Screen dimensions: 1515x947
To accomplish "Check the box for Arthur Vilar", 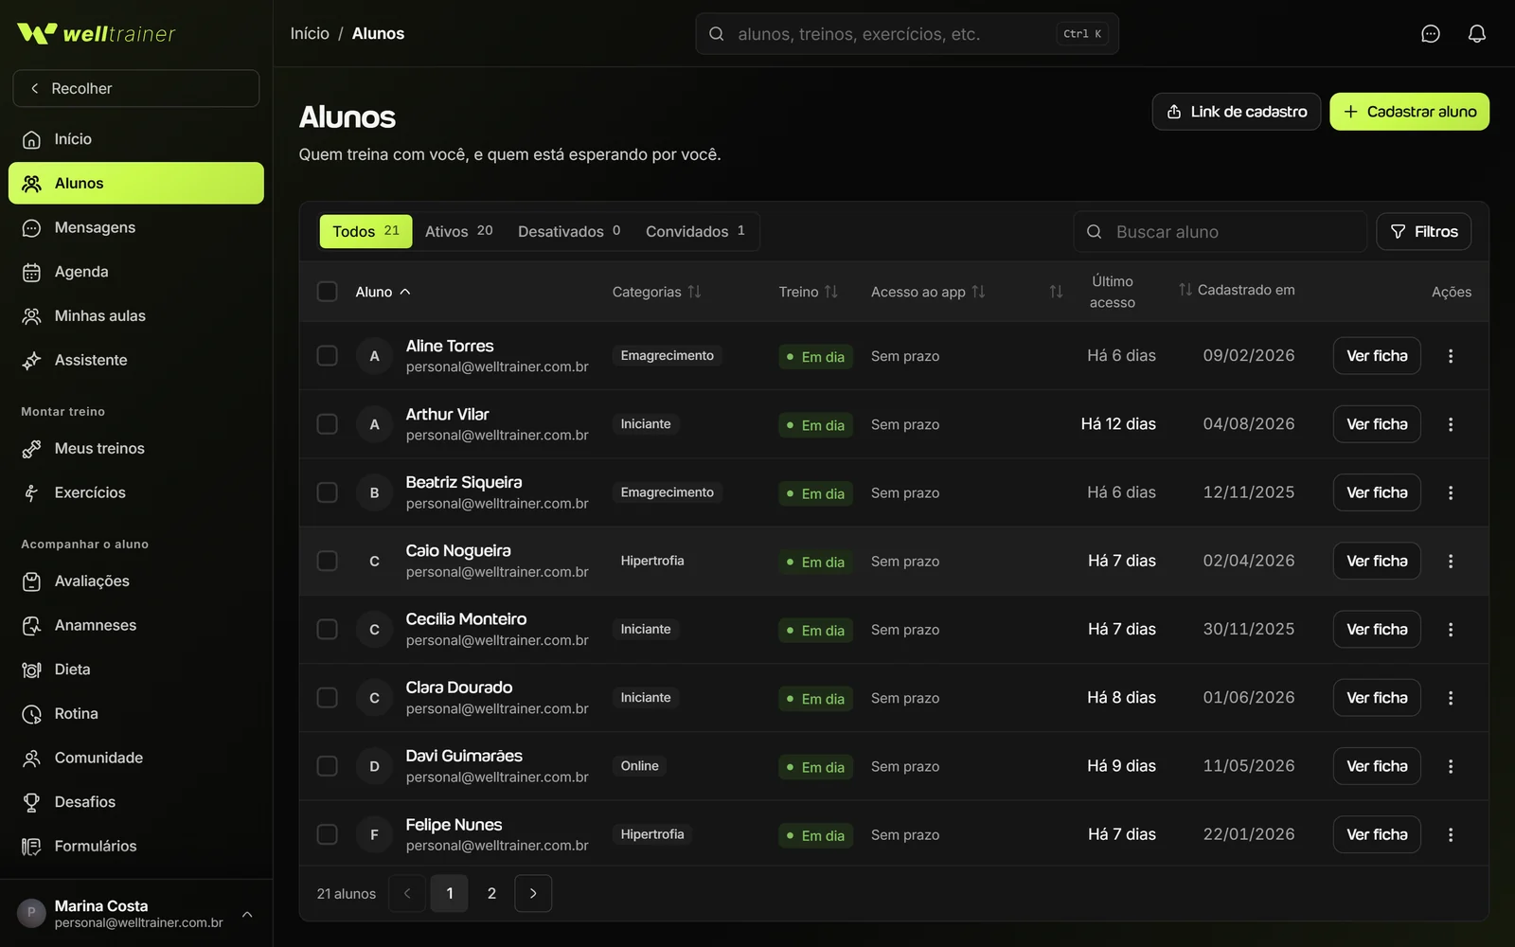I will click(x=327, y=424).
